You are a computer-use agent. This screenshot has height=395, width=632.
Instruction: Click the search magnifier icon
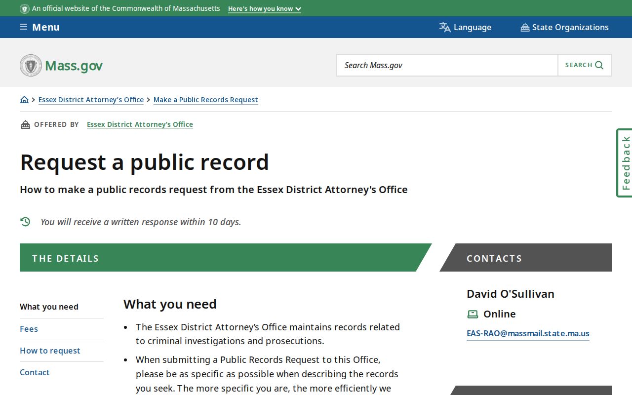599,65
